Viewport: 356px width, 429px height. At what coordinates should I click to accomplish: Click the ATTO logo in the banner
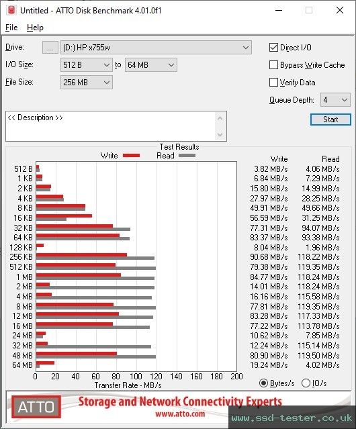tap(36, 407)
